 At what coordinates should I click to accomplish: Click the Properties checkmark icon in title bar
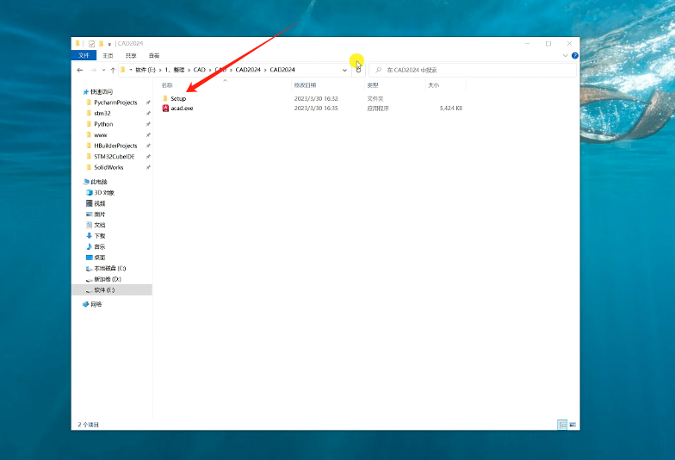(91, 43)
